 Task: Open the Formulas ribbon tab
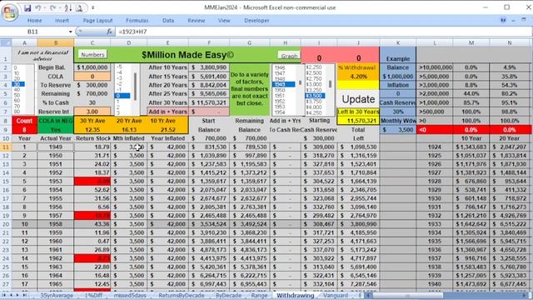pyautogui.click(x=137, y=20)
